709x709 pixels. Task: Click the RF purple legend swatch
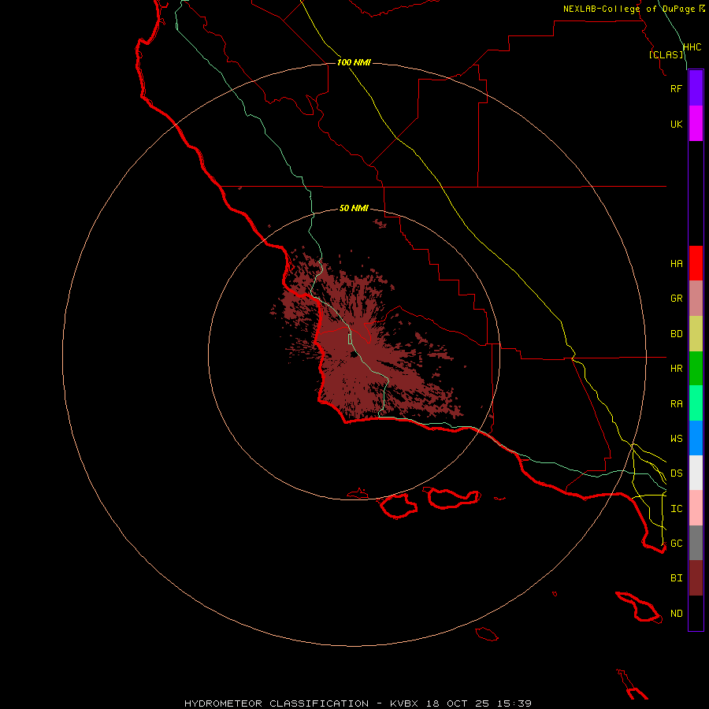pos(696,88)
